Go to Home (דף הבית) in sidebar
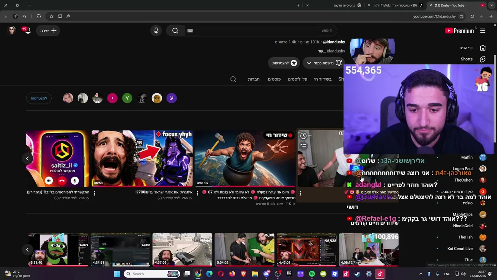The image size is (497, 280). 472,48
